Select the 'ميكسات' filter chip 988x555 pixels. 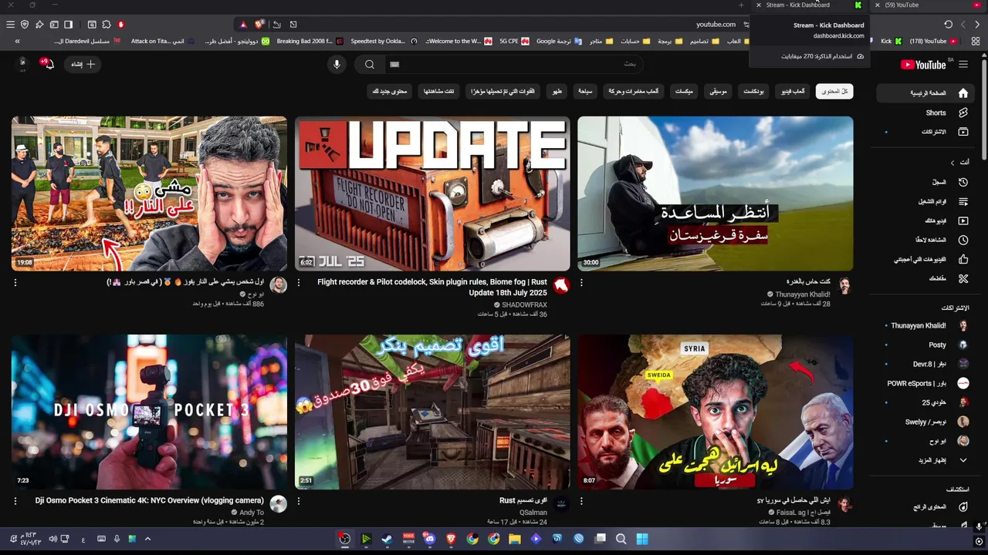point(684,91)
